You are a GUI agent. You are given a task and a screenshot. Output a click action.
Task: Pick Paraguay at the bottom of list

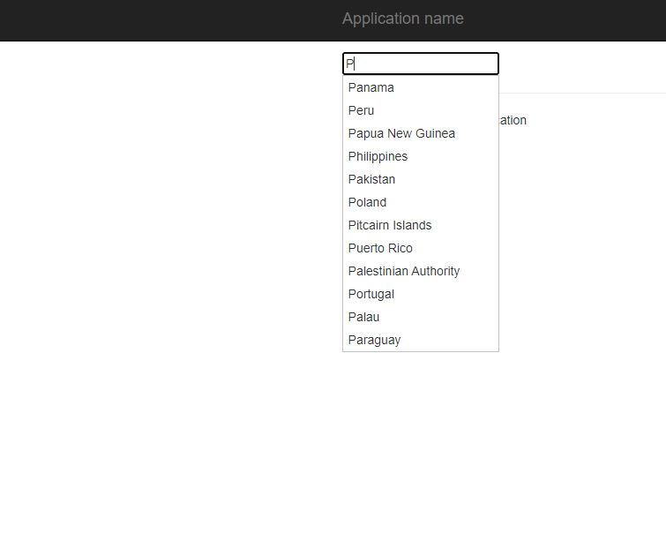point(421,340)
